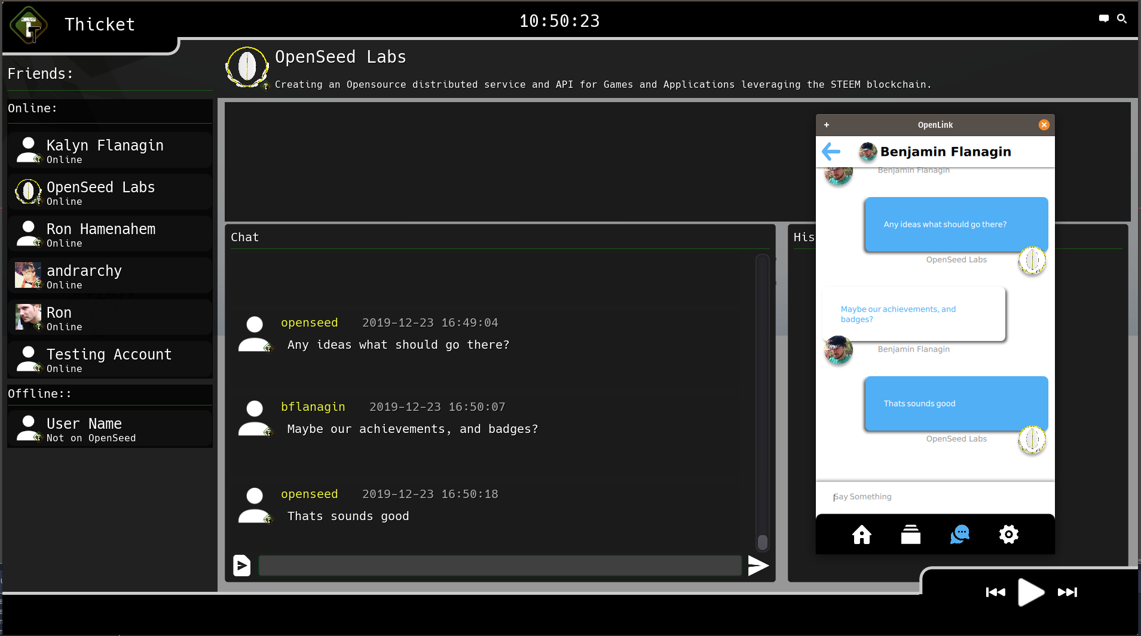Skip to the next track
Image resolution: width=1141 pixels, height=636 pixels.
1067,592
